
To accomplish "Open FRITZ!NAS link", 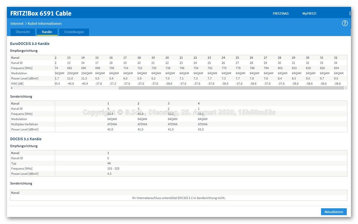I will coord(281,14).
